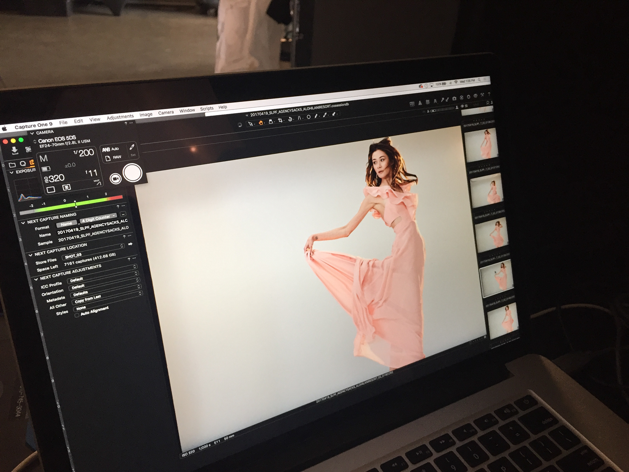This screenshot has width=629, height=472.
Task: Select the Rotate tool in the cursor toolbar
Action: point(290,120)
